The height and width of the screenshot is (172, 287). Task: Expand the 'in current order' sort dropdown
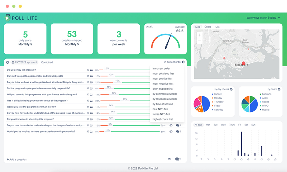pyautogui.click(x=174, y=62)
